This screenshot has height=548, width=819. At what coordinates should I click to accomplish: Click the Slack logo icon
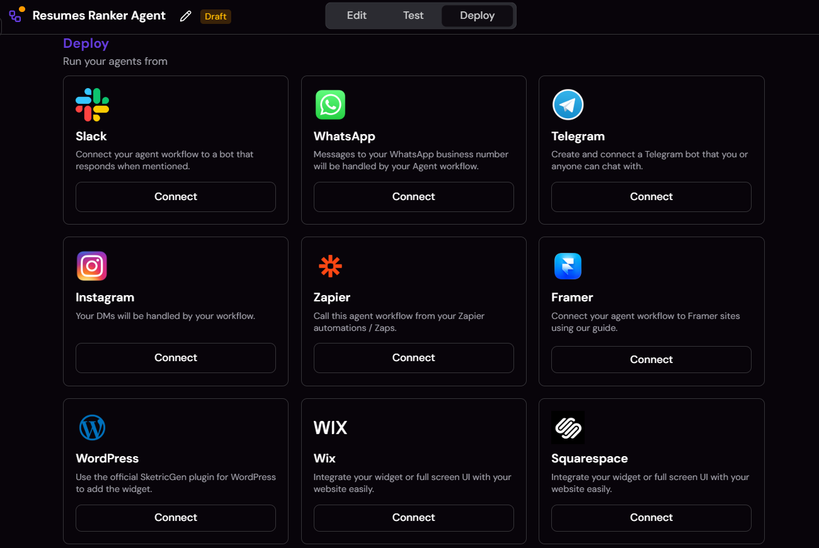pyautogui.click(x=92, y=104)
